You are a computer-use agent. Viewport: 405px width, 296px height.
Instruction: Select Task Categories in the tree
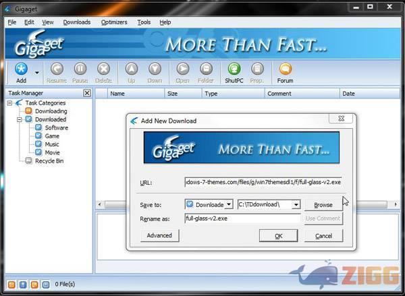click(x=45, y=103)
